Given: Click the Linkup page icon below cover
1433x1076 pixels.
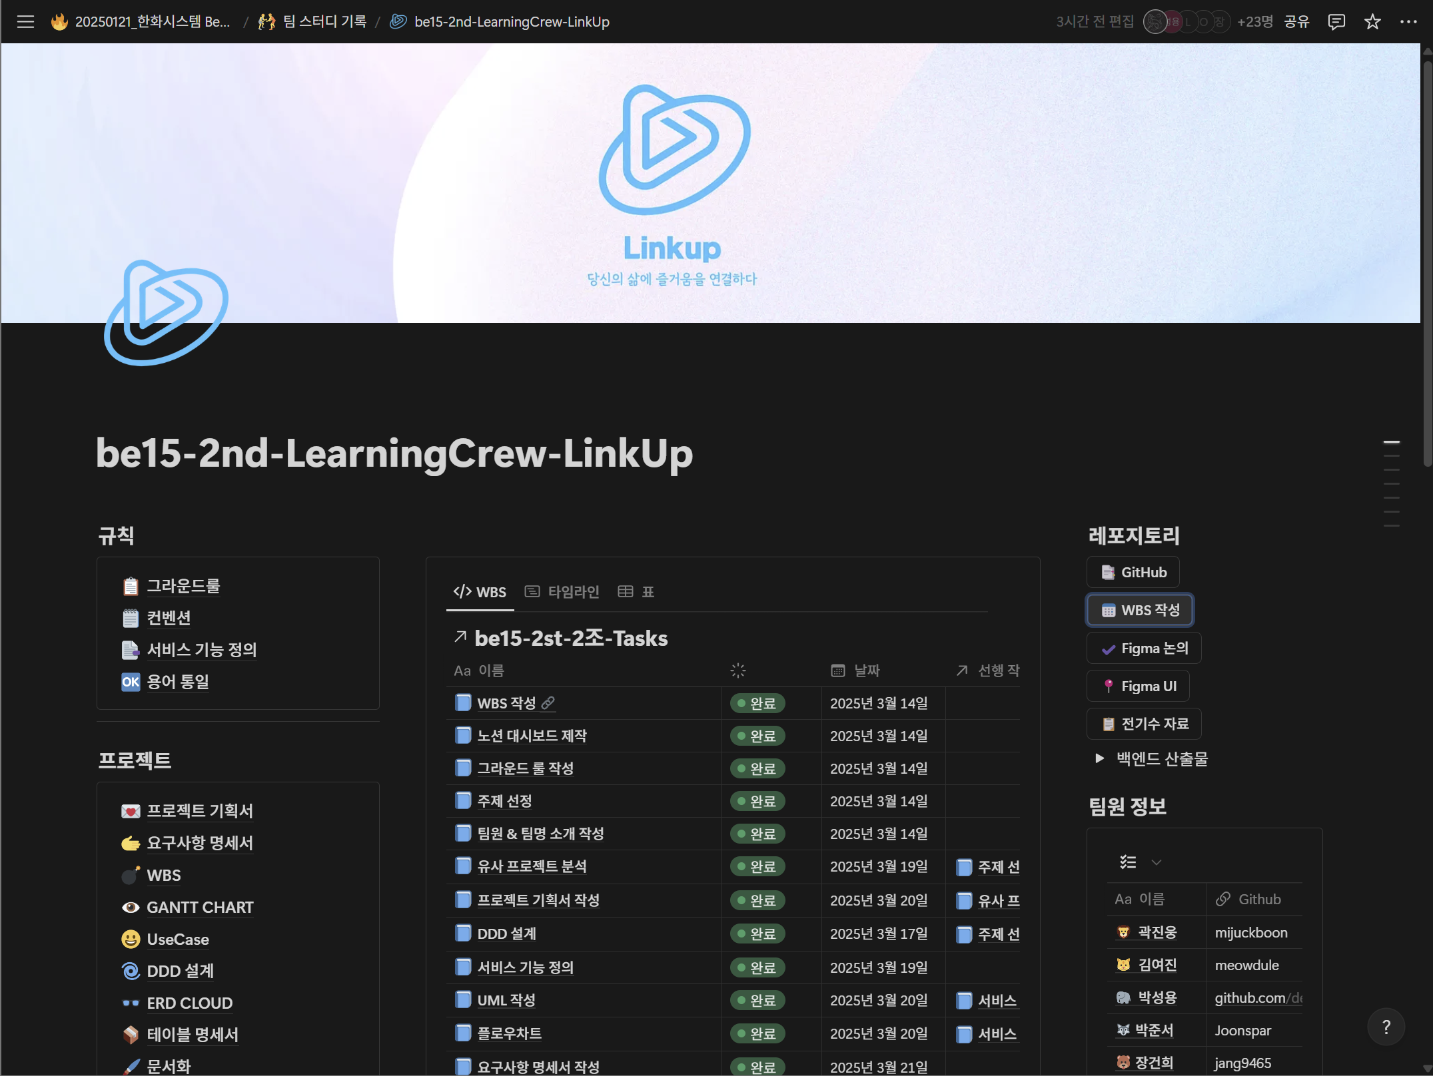Looking at the screenshot, I should pyautogui.click(x=166, y=312).
